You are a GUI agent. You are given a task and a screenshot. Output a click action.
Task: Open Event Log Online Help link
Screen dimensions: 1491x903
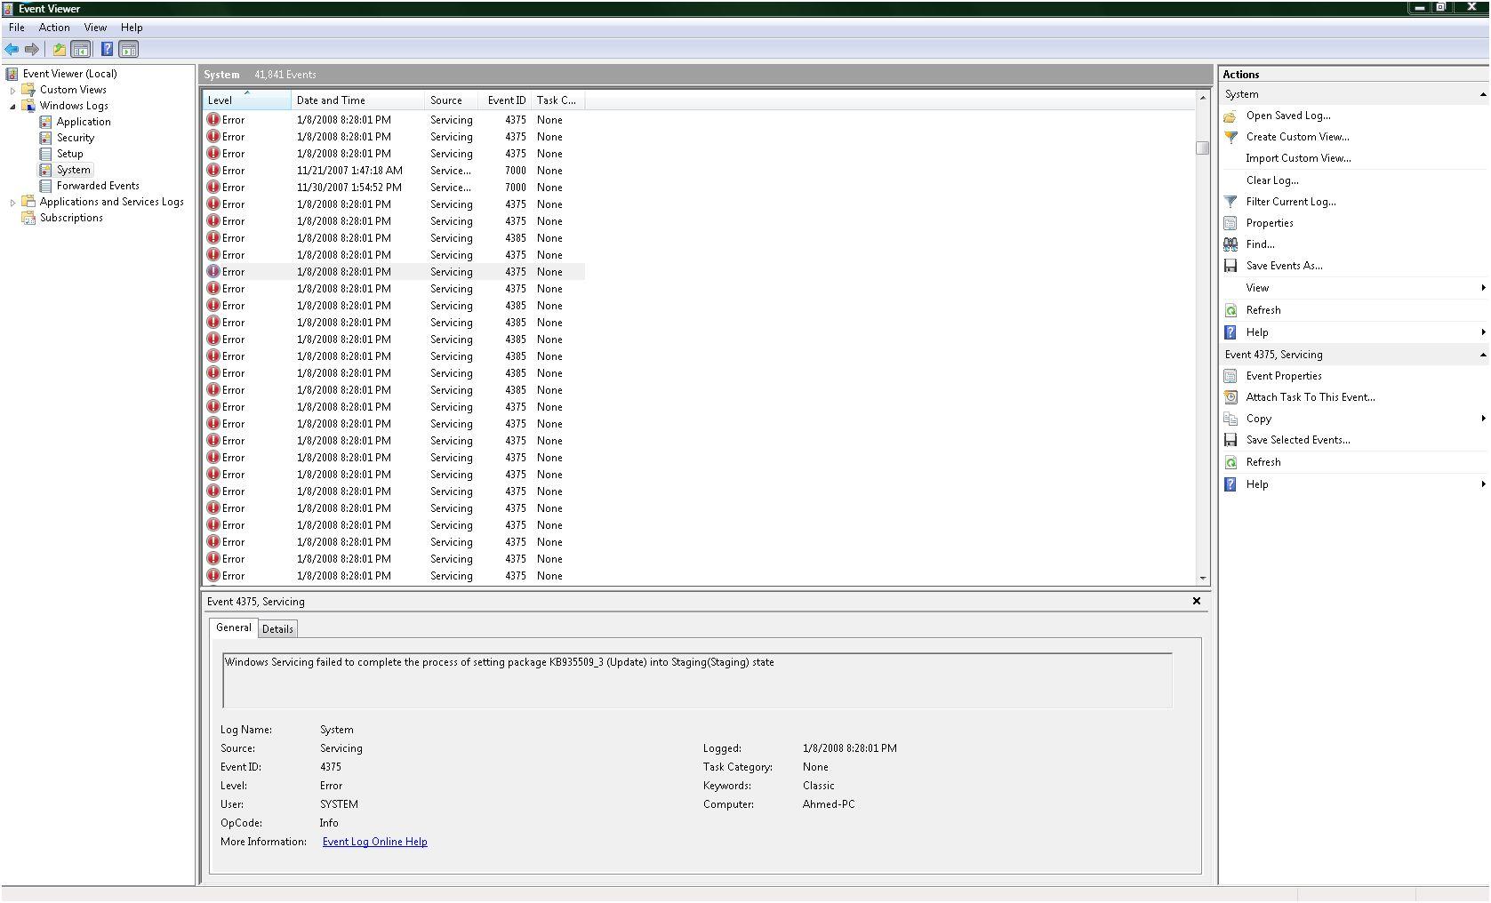(x=374, y=842)
